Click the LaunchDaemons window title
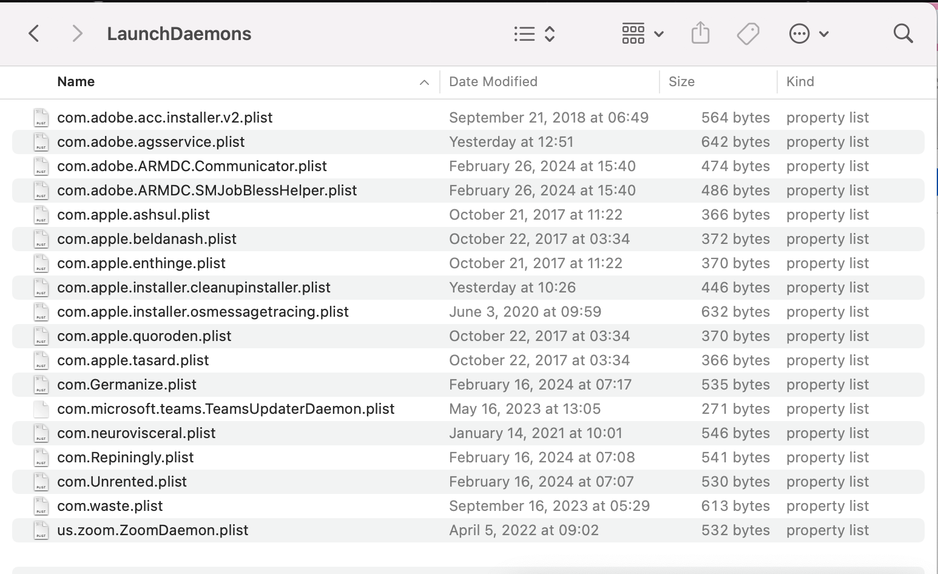This screenshot has width=938, height=574. click(179, 33)
